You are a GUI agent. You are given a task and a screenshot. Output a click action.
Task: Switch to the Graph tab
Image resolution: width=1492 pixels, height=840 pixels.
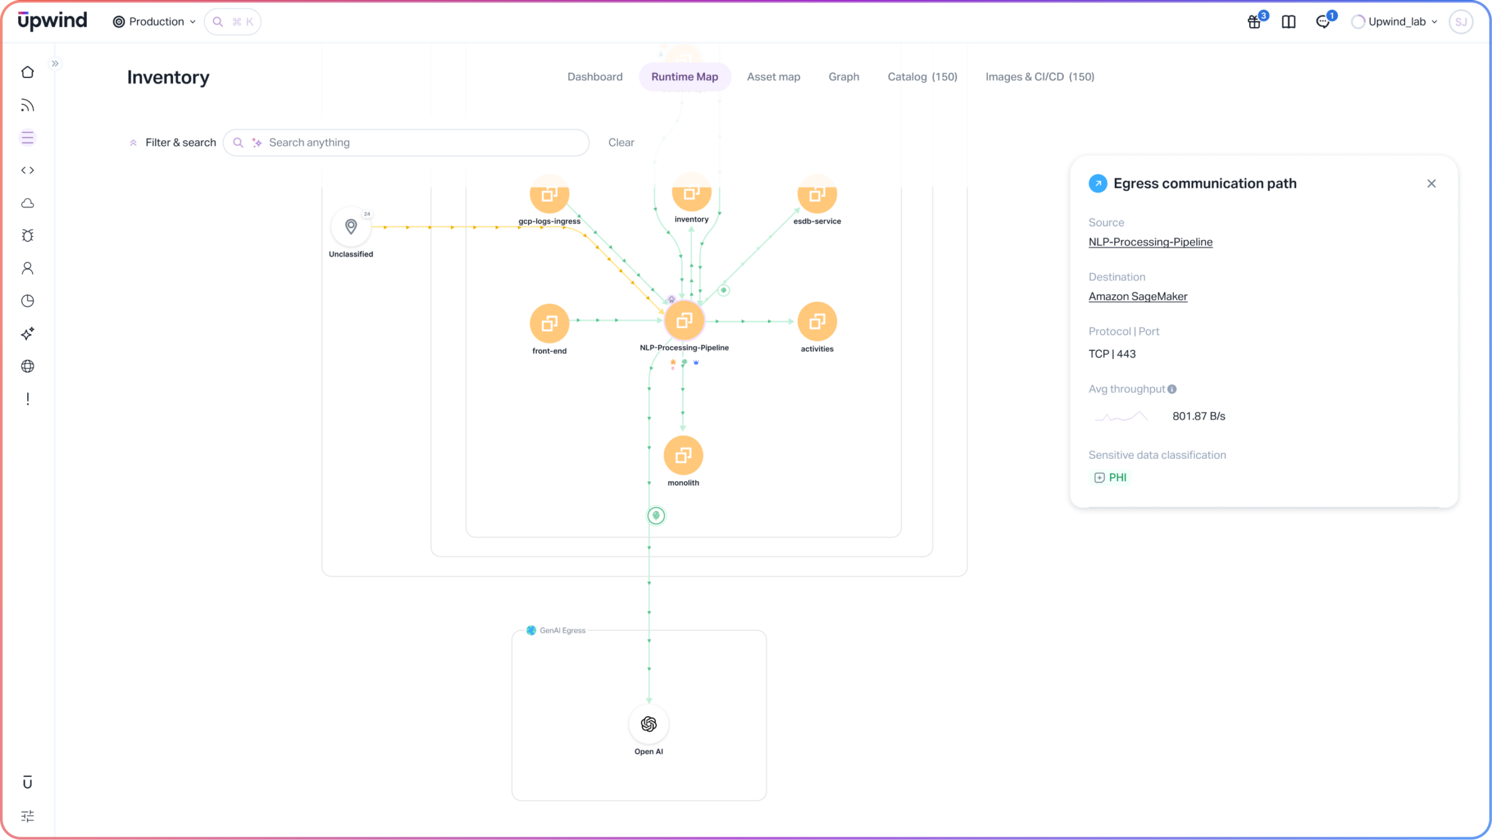[x=843, y=76]
